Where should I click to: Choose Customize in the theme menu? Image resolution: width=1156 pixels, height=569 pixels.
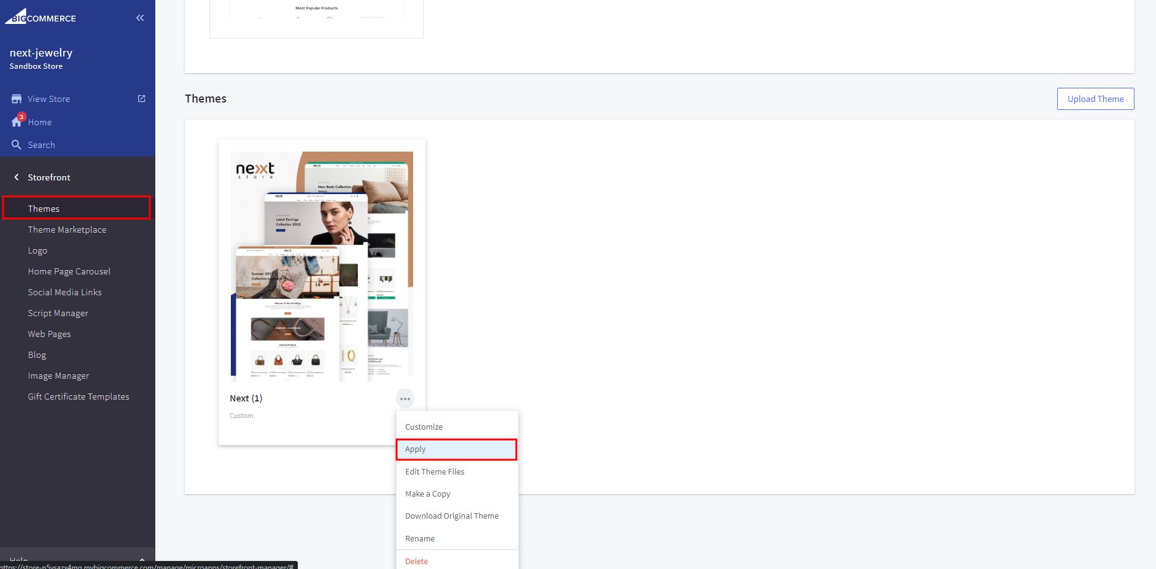point(424,427)
